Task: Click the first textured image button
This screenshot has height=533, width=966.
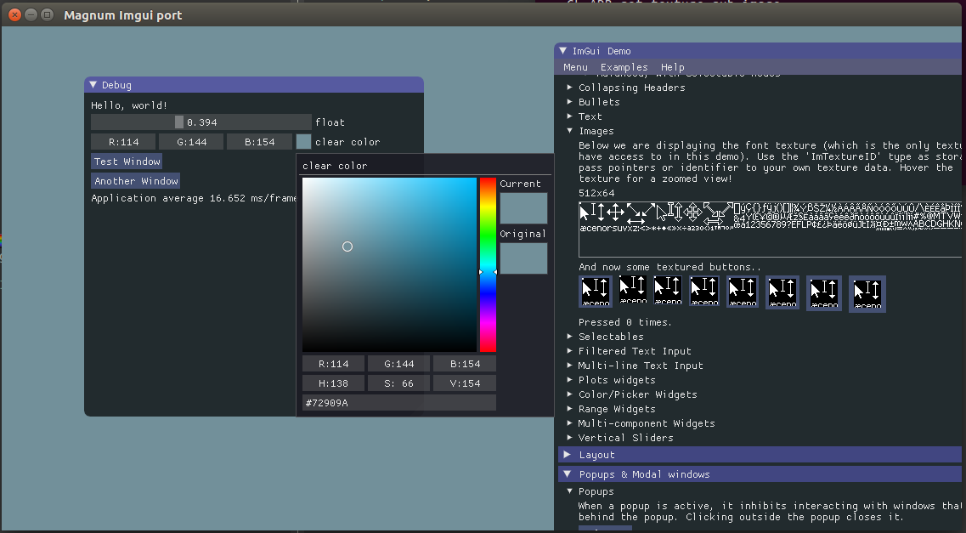Action: pos(596,292)
